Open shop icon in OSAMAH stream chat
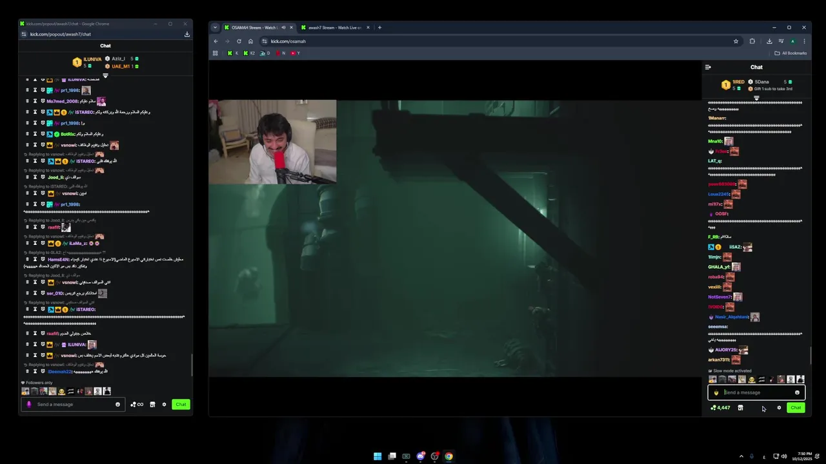Viewport: 826px width, 464px height. pos(740,407)
